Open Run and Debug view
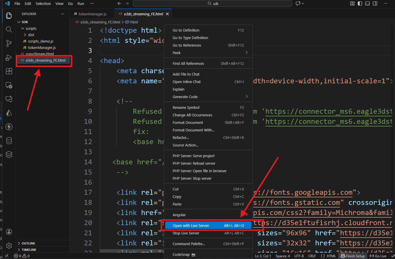 pos(9,57)
